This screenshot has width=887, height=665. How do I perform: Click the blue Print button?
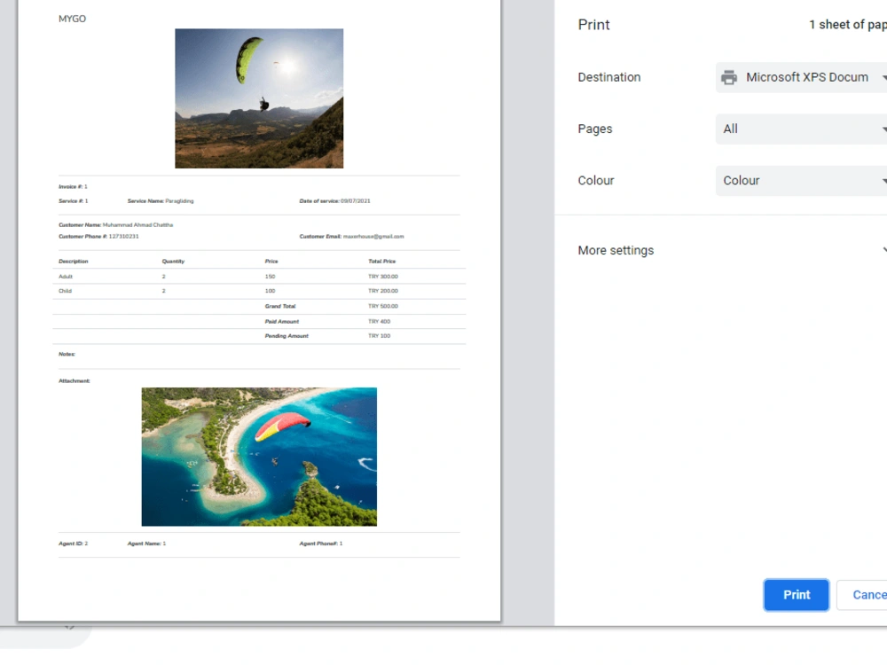tap(796, 595)
